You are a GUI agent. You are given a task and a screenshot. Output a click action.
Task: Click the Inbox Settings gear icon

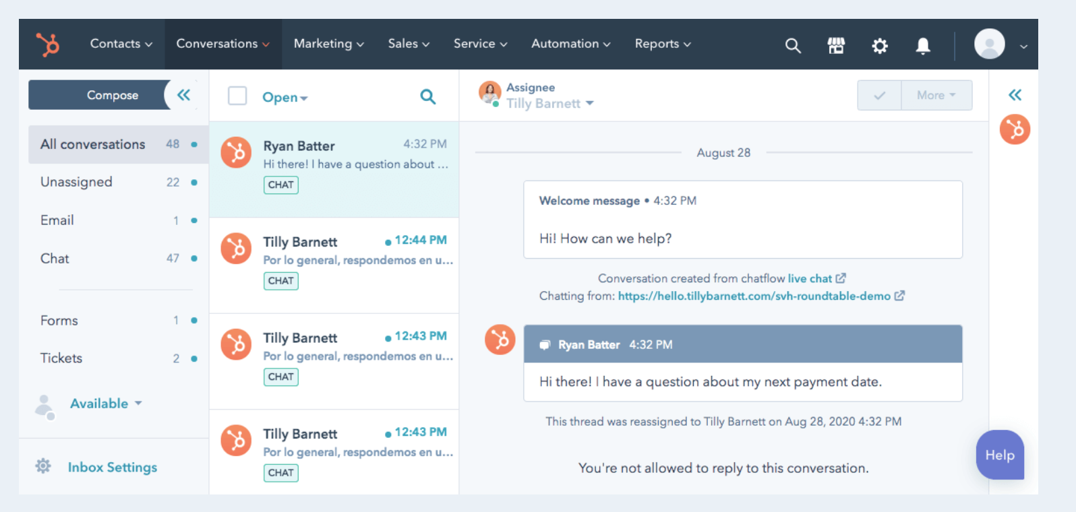point(43,466)
